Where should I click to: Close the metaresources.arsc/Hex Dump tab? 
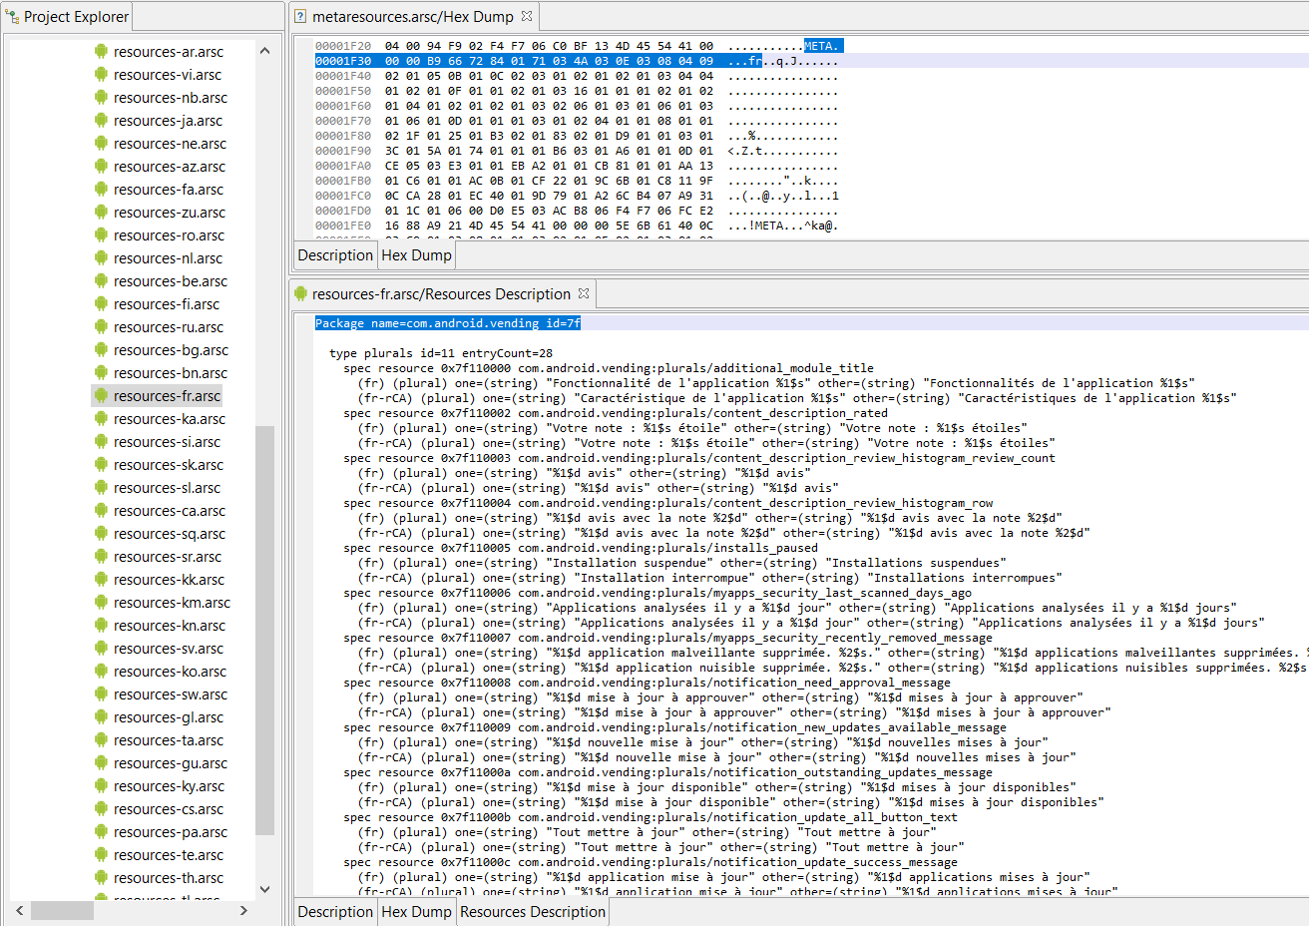click(x=527, y=16)
